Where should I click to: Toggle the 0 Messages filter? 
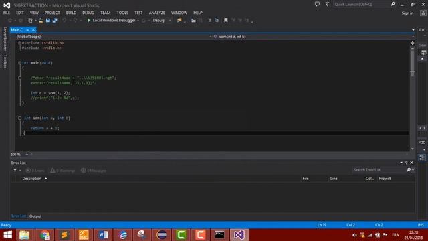(x=94, y=171)
